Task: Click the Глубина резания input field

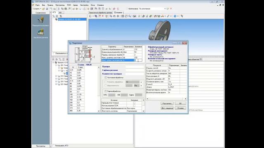Action: [x=135, y=70]
